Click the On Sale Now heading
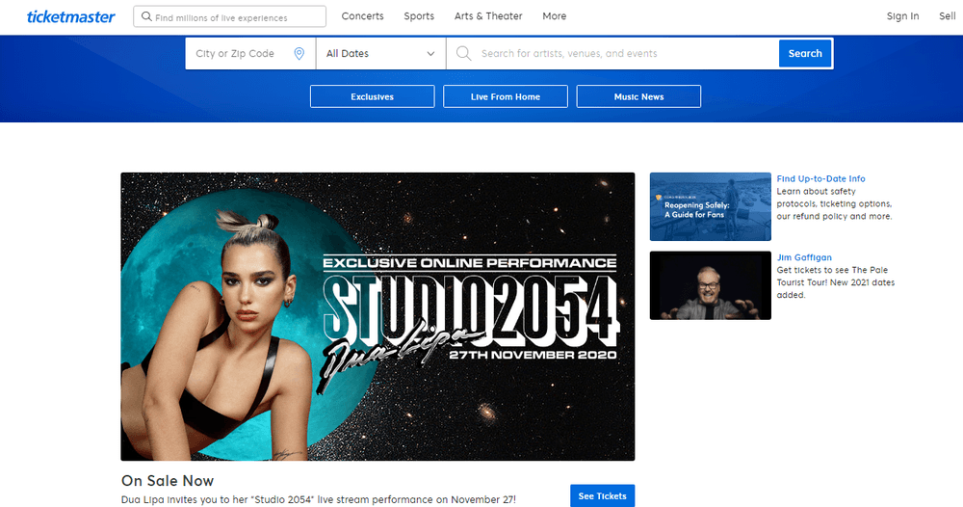963x507 pixels. [168, 481]
